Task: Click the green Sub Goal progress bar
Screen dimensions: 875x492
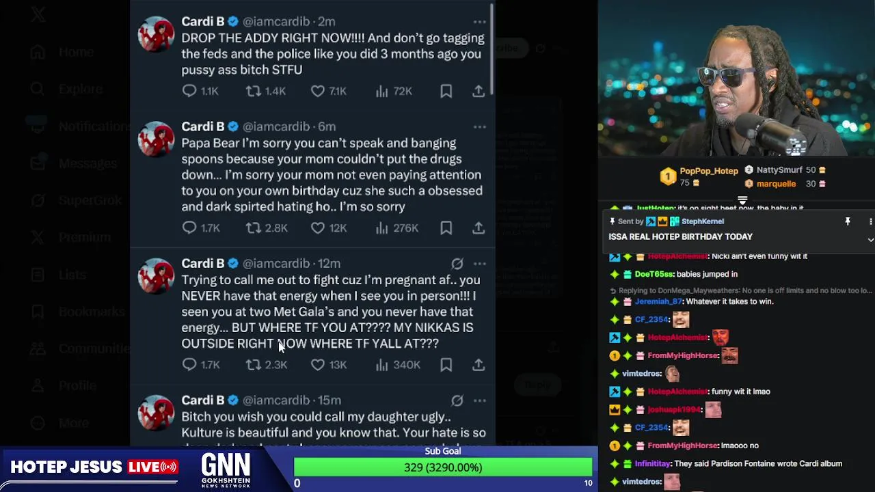Action: pyautogui.click(x=443, y=467)
